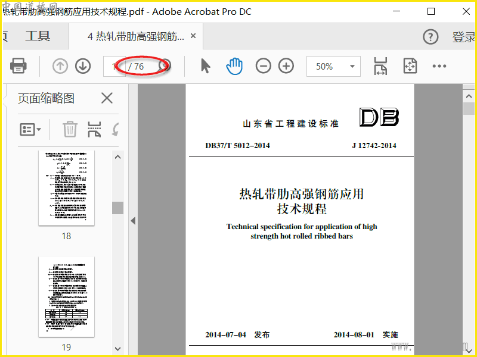The width and height of the screenshot is (477, 357).
Task: Click the J 12742-2014 text
Action: click(x=374, y=145)
